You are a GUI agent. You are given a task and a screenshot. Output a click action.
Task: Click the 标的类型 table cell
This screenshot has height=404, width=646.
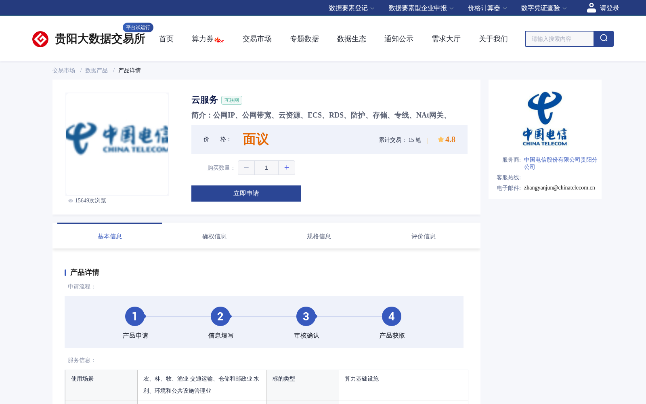point(303,385)
